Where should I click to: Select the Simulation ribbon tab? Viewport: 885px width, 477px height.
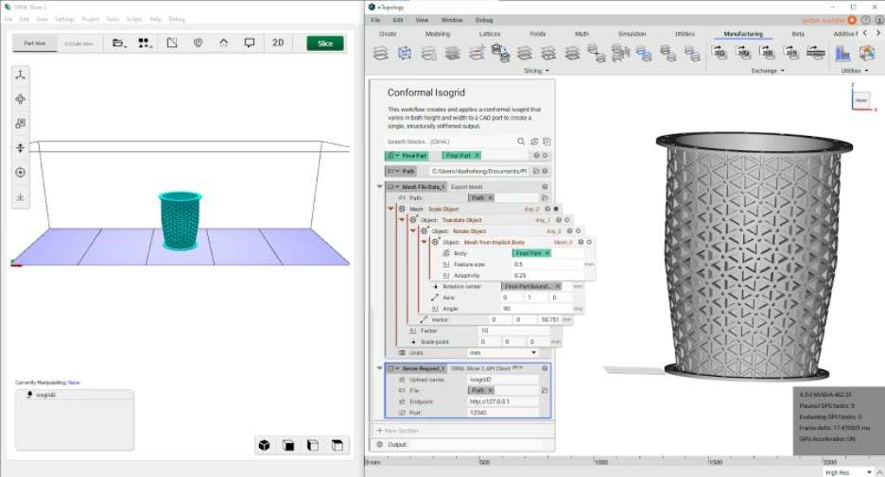632,34
